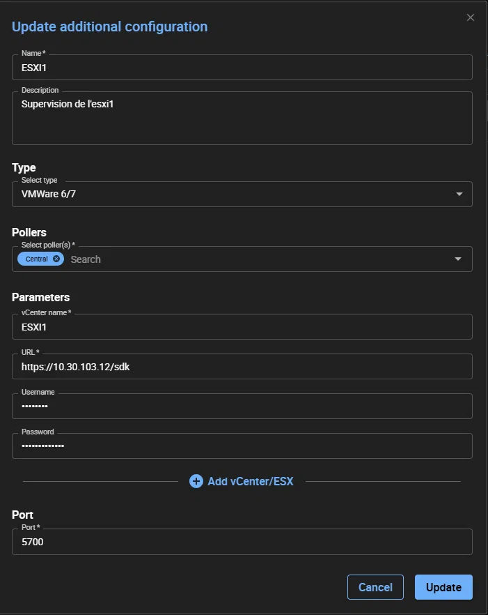Click the Update additional configuration title
The image size is (488, 615).
(x=109, y=27)
